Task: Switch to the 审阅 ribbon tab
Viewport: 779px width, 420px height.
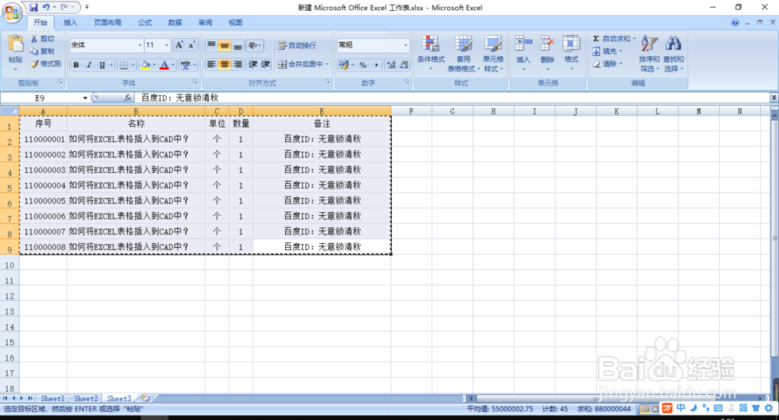Action: coord(205,23)
